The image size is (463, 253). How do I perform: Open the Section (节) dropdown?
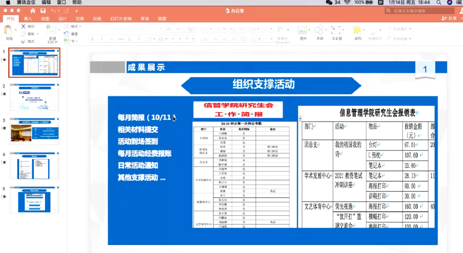pyautogui.click(x=76, y=41)
